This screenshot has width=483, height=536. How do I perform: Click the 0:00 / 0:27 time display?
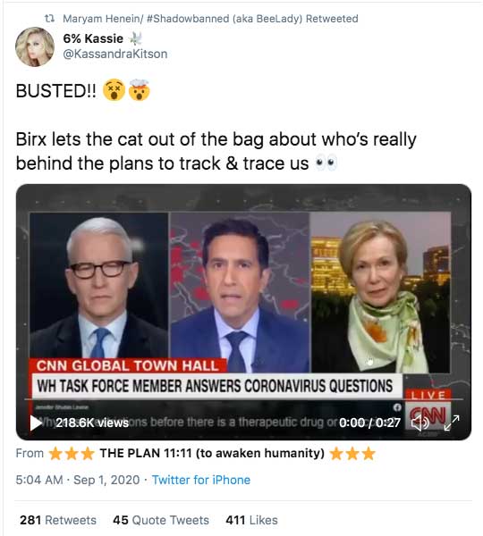pos(369,423)
